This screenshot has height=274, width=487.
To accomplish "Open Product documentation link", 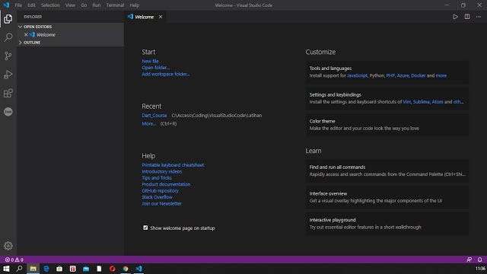I will pyautogui.click(x=166, y=184).
